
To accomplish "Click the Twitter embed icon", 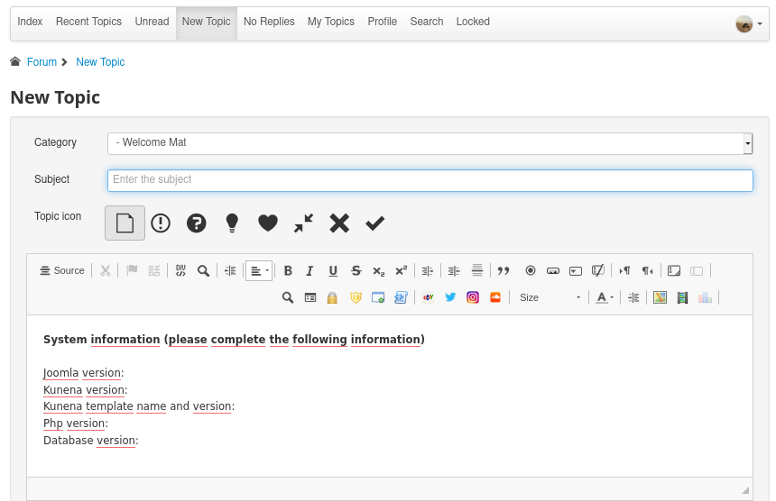I will [450, 297].
